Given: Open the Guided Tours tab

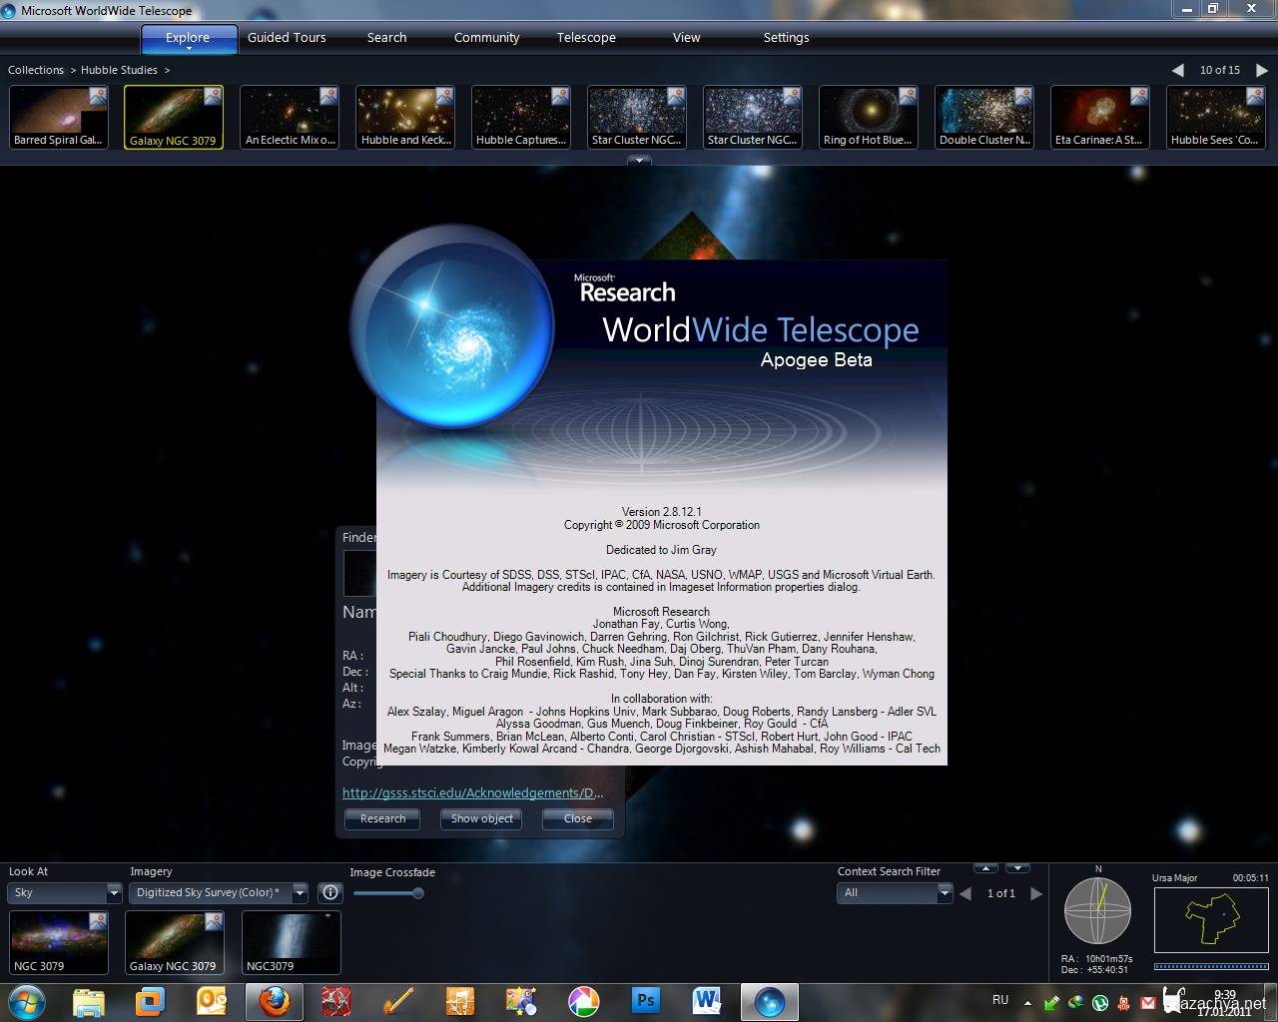Looking at the screenshot, I should pos(287,38).
